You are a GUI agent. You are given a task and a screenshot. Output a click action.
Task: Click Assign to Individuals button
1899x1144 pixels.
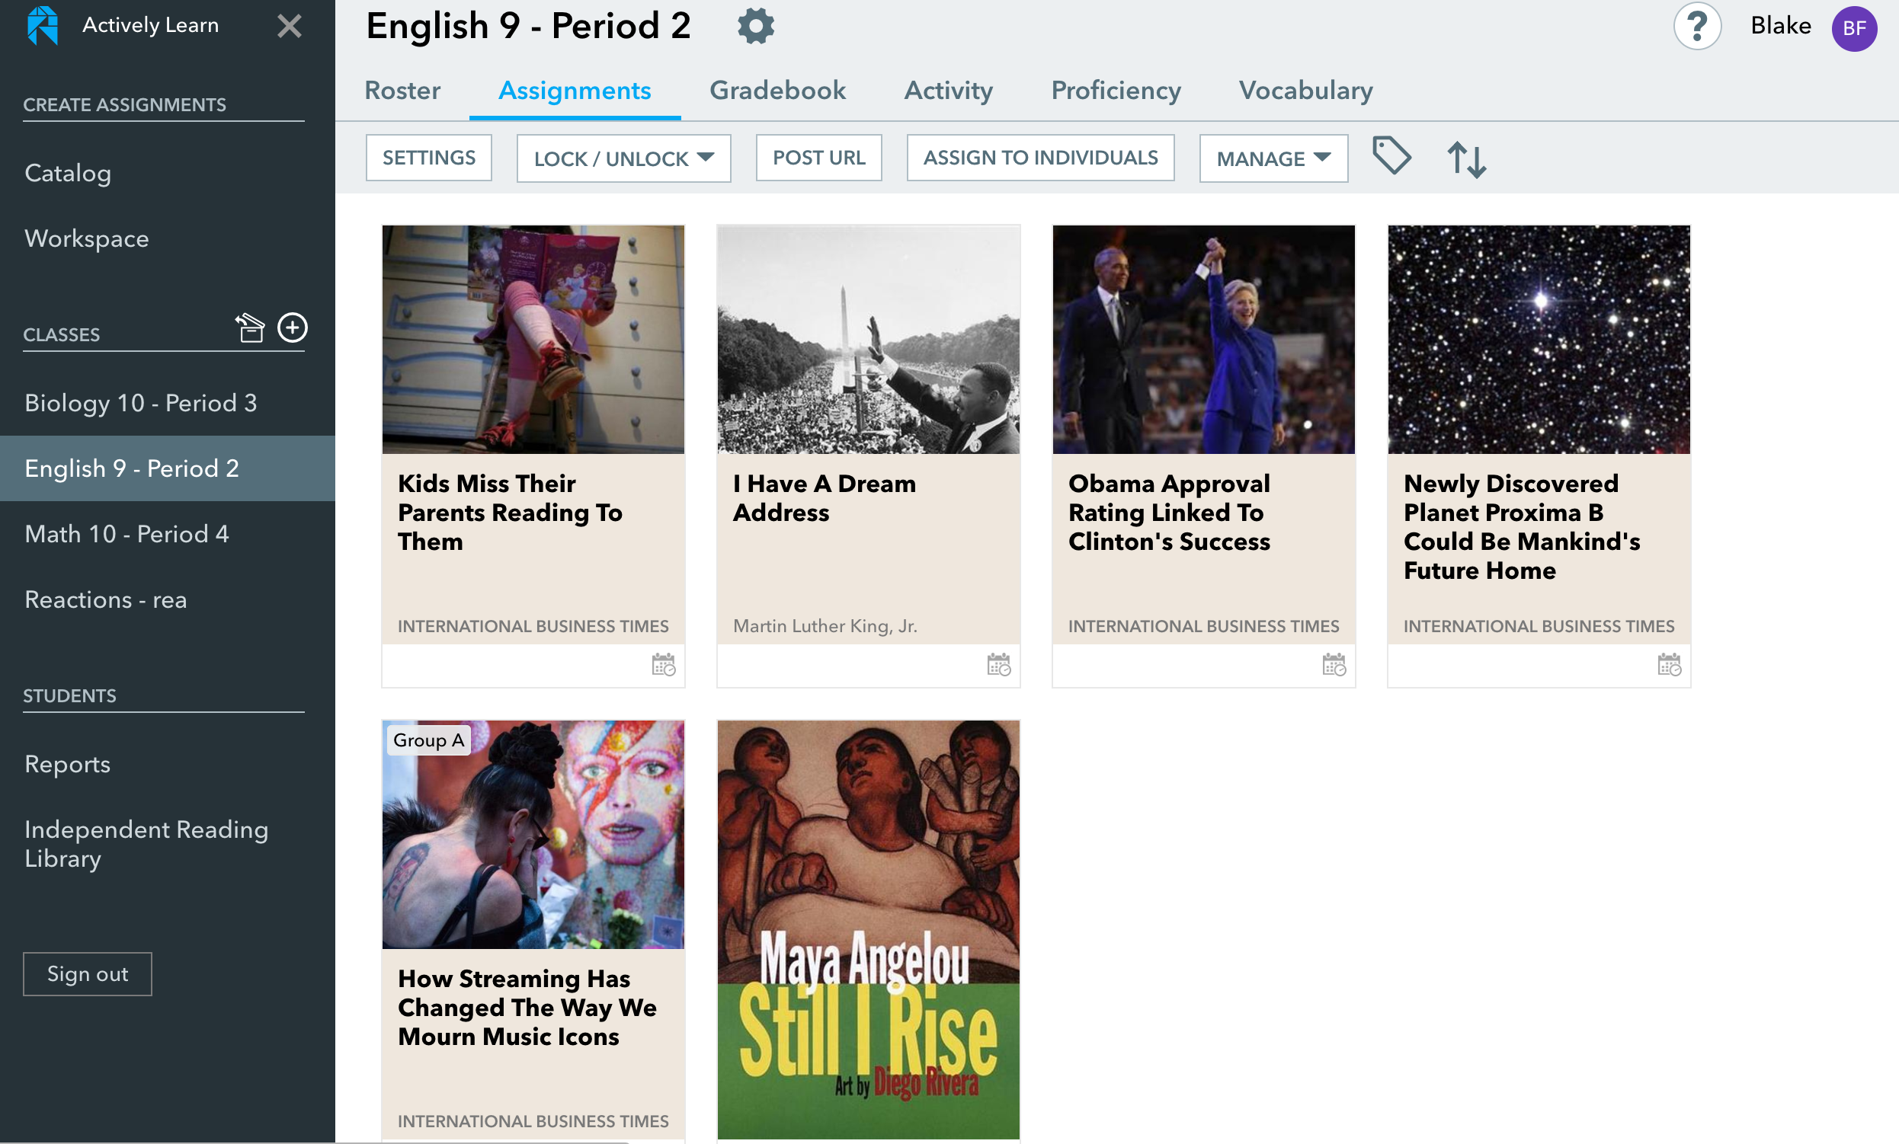point(1040,158)
